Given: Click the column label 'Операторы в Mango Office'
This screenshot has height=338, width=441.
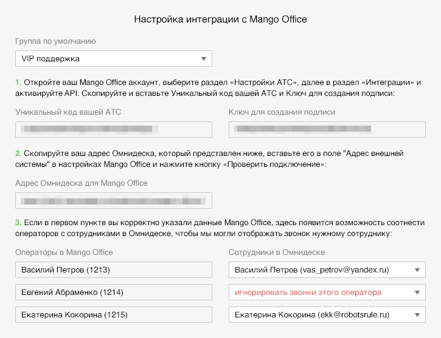Looking at the screenshot, I should 64,252.
